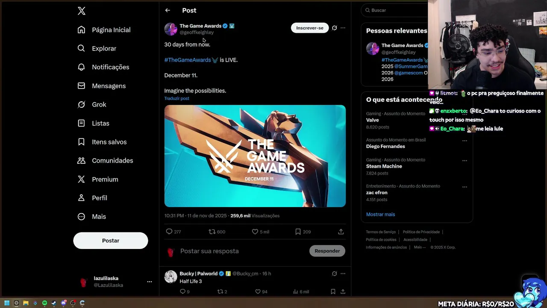Open more options on the main post
547x308 pixels.
click(x=343, y=28)
